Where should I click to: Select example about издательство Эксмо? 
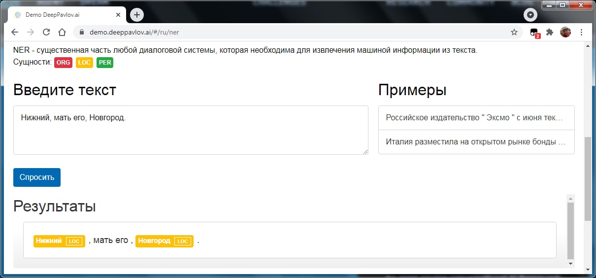tap(476, 118)
